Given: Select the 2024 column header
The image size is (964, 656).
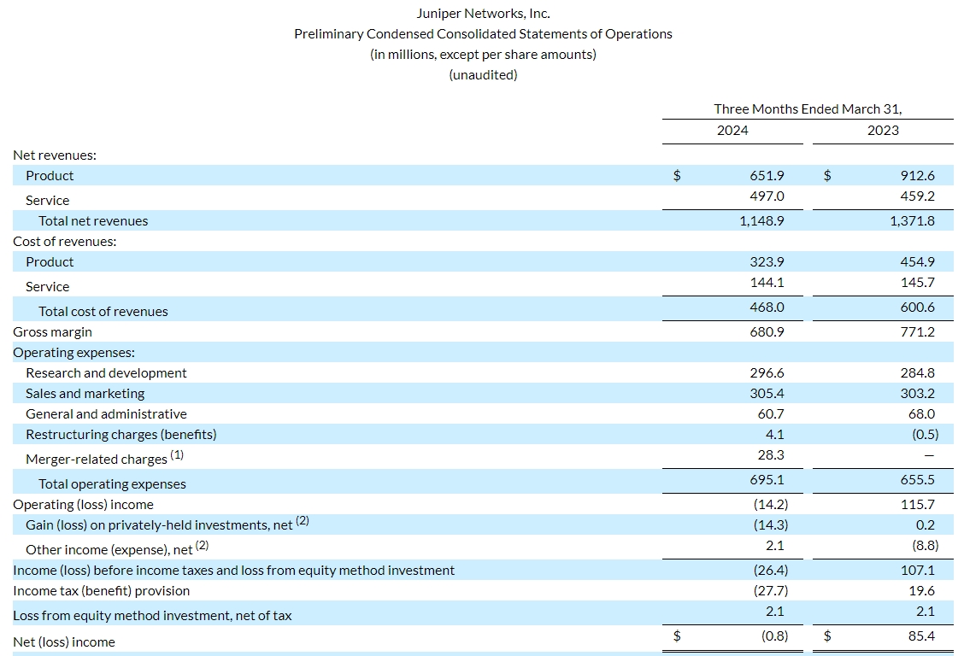Looking at the screenshot, I should (732, 130).
